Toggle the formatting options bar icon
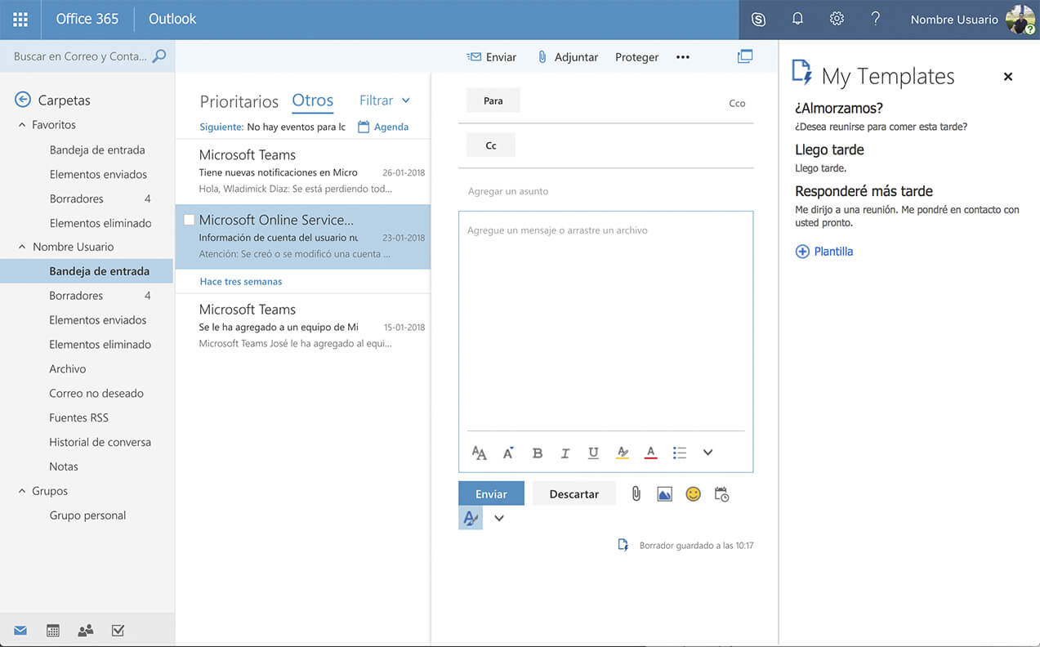1040x647 pixels. [x=471, y=518]
